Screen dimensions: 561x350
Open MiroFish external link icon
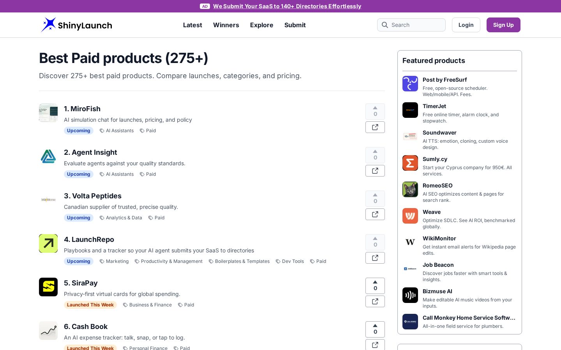coord(375,127)
